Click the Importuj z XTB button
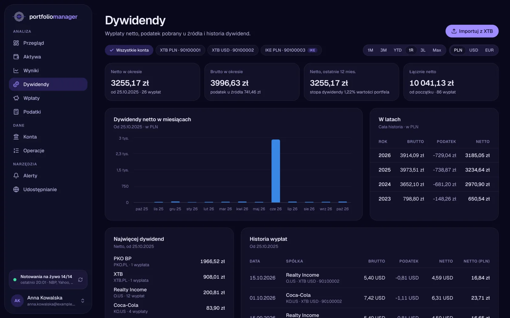 [x=472, y=31]
